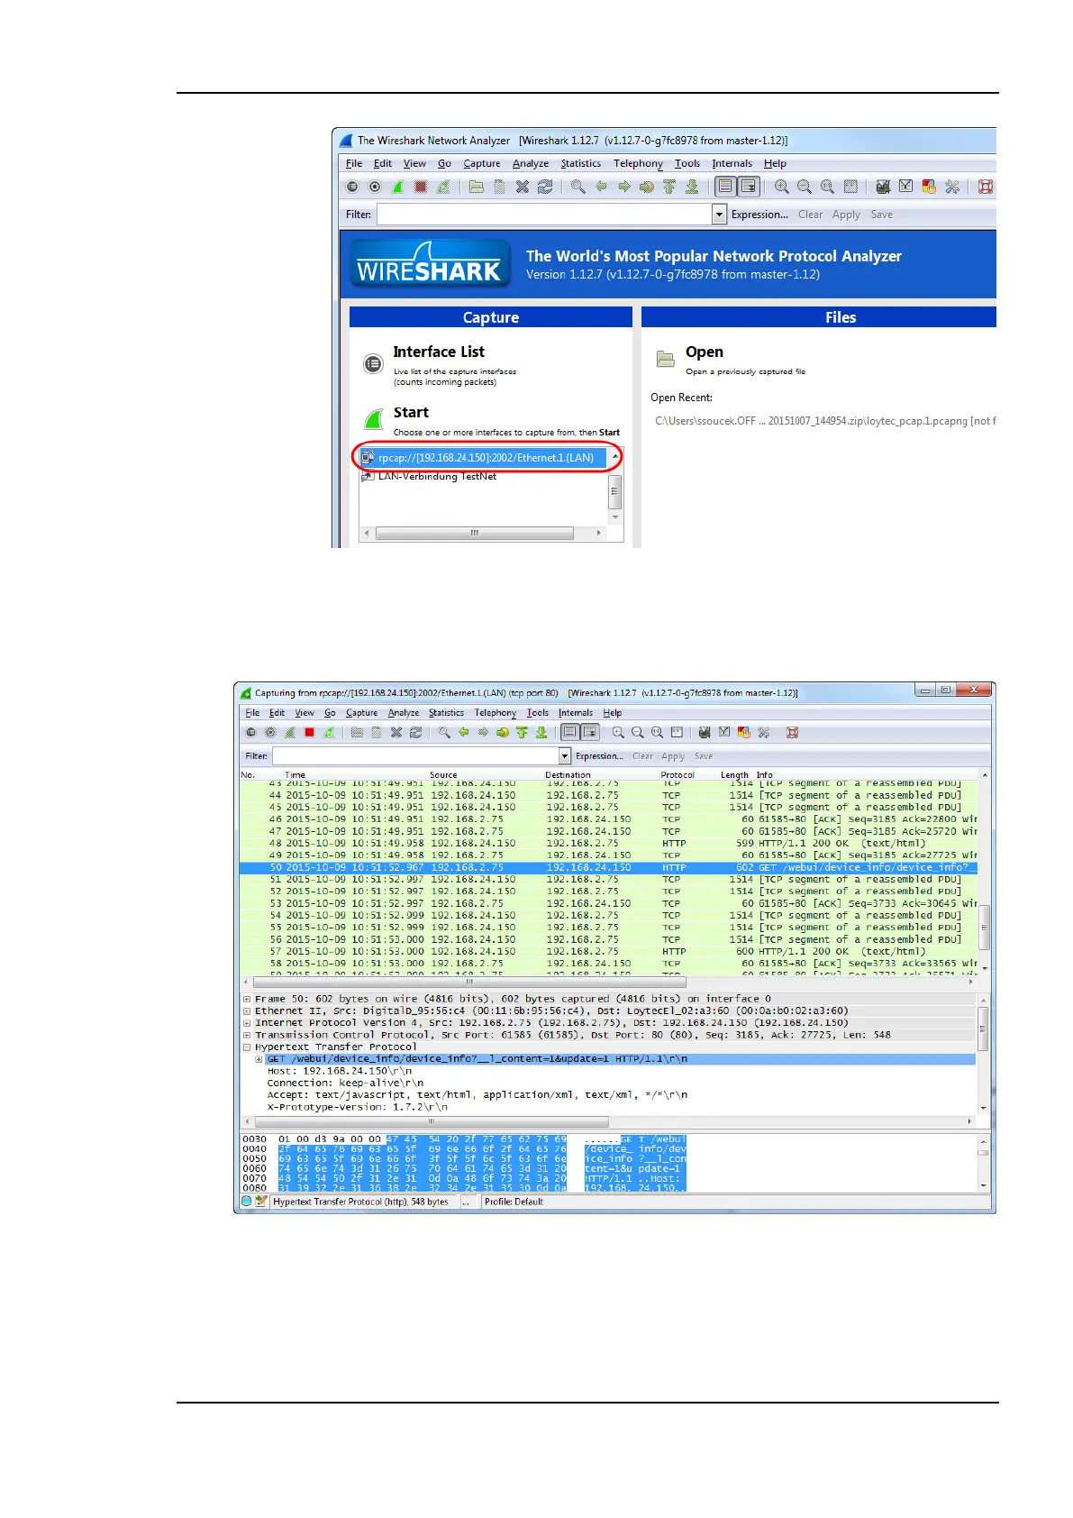Screen dimensions: 1073x1518
Task: Click Expression... in Capturing window filter bar
Action: [599, 756]
